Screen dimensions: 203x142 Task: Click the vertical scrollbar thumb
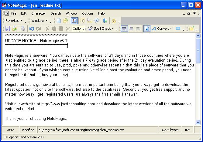coord(198,51)
